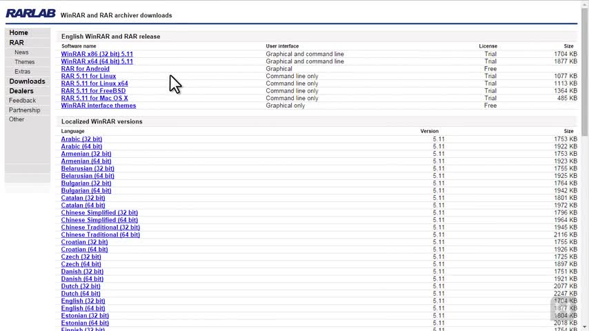Open Dealers in the sidebar

(21, 91)
